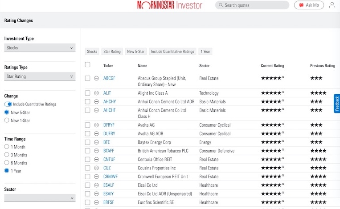Toggle Include Quantitative Ratings switch
This screenshot has height=209, width=340.
[8, 104]
